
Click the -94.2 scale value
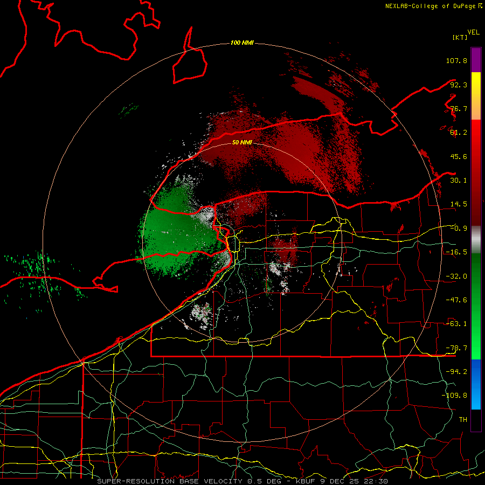click(x=456, y=371)
